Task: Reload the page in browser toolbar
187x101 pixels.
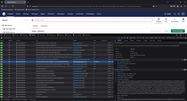Action: (x=13, y=6)
